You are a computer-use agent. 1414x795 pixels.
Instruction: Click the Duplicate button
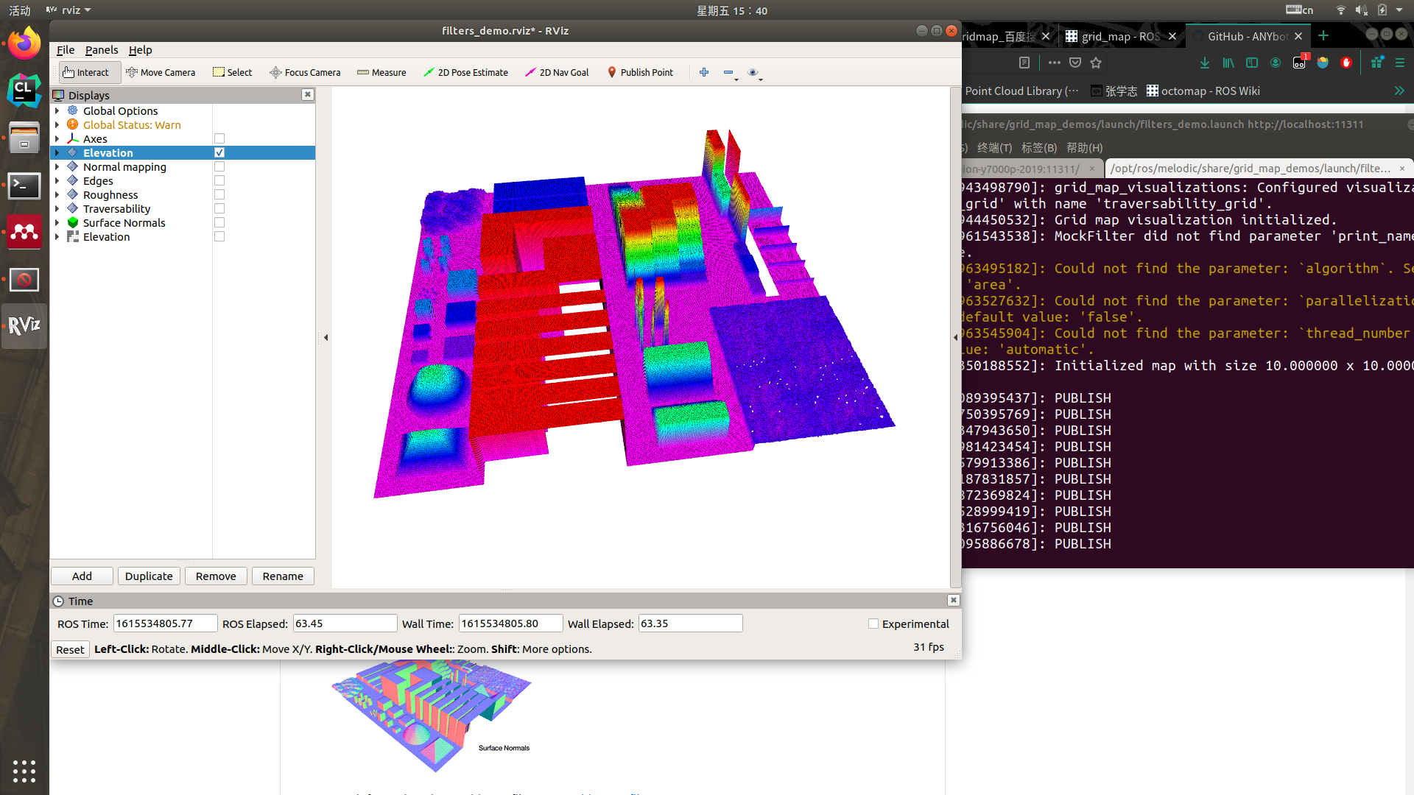coord(149,576)
